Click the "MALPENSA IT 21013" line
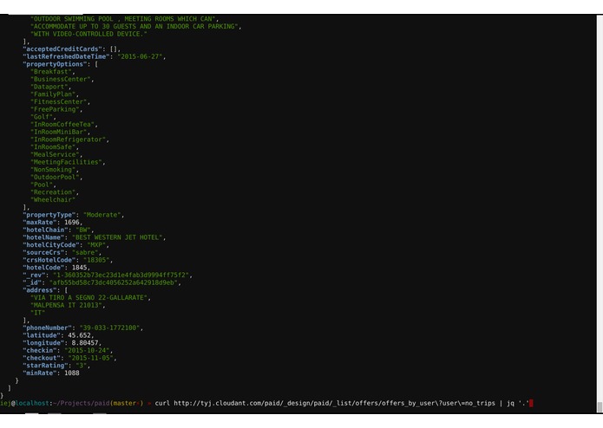This screenshot has width=603, height=428. pos(66,305)
